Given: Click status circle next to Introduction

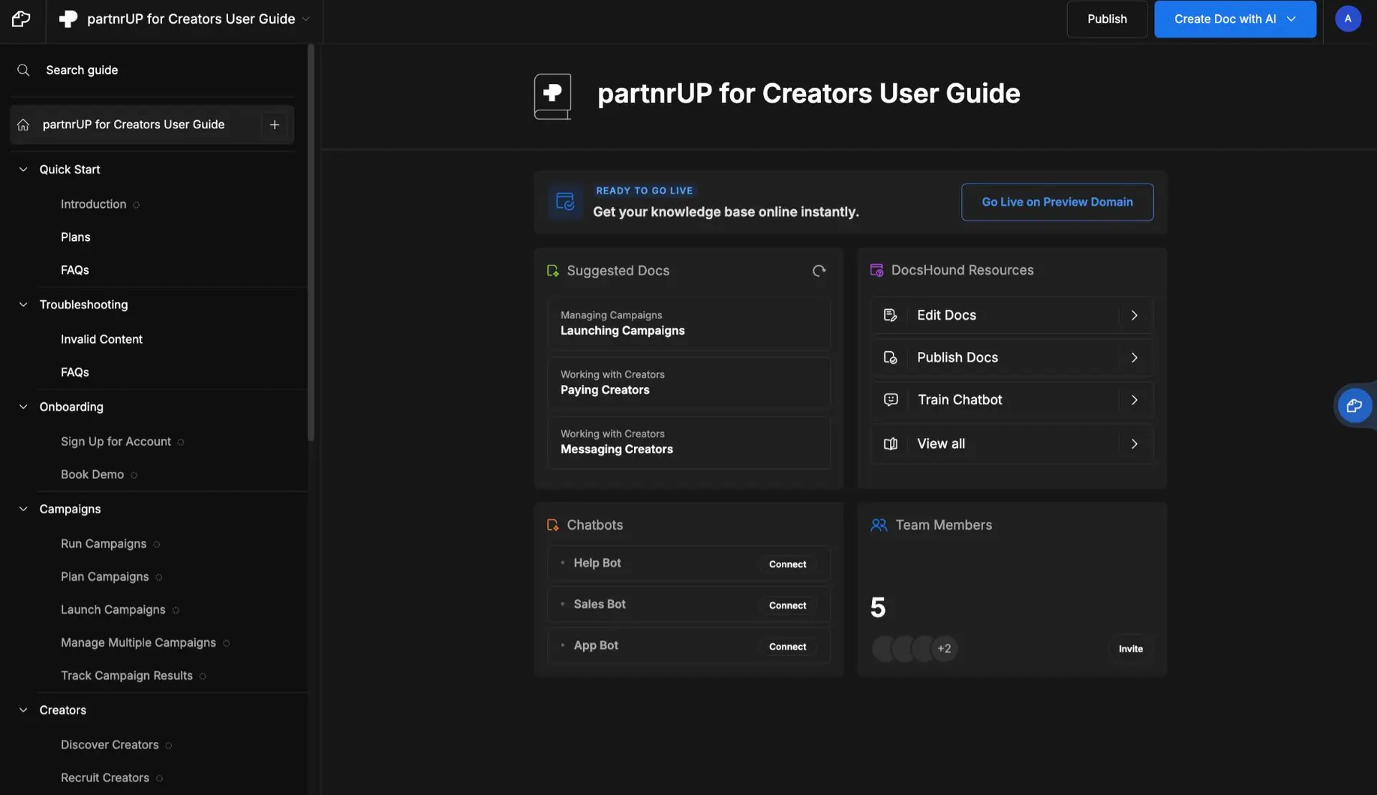Looking at the screenshot, I should [136, 205].
